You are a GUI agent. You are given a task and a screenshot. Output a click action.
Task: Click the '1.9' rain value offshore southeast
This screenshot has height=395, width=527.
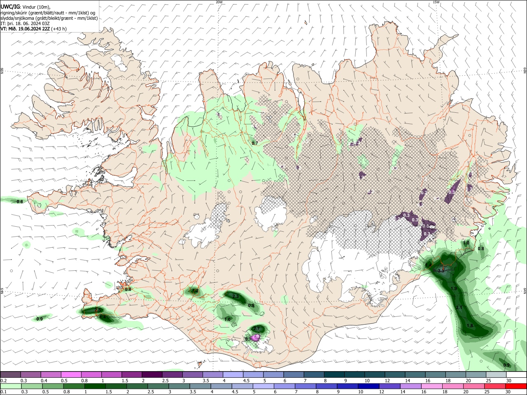pos(454,289)
